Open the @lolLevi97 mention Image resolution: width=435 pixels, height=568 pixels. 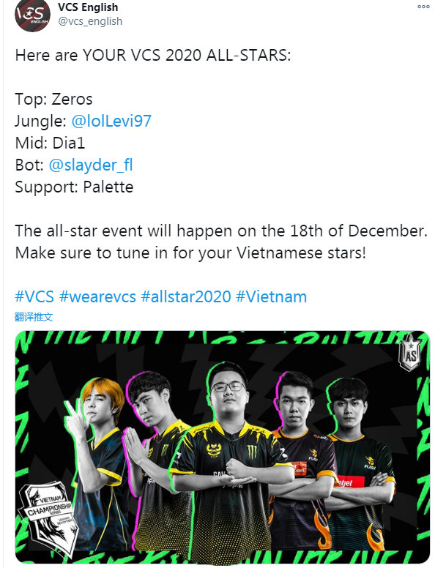pyautogui.click(x=111, y=121)
